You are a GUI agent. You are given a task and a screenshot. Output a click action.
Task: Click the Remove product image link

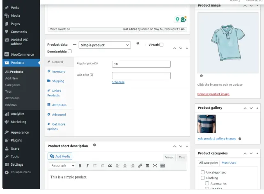(x=213, y=94)
